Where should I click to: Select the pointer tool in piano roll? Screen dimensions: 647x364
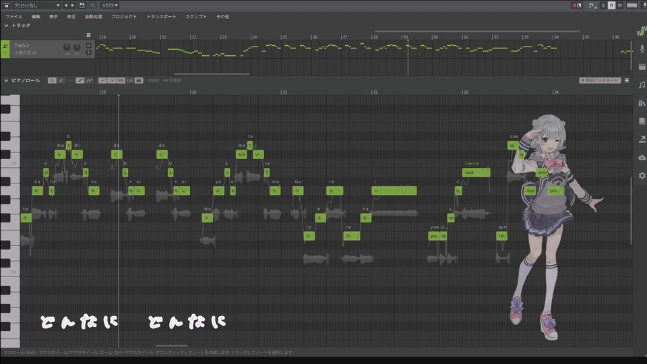click(x=52, y=80)
